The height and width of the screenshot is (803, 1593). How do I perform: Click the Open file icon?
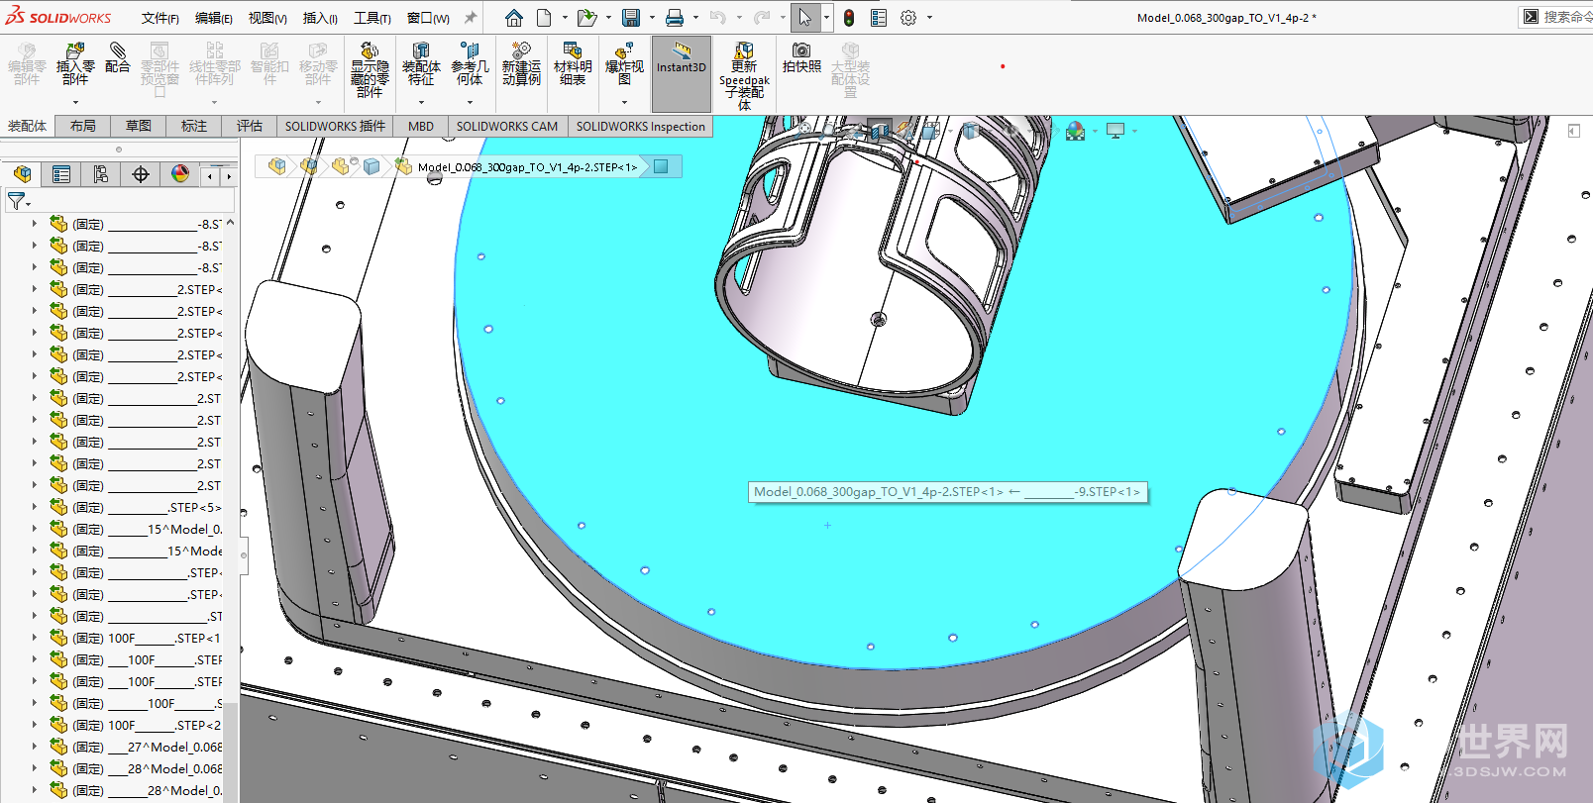586,18
